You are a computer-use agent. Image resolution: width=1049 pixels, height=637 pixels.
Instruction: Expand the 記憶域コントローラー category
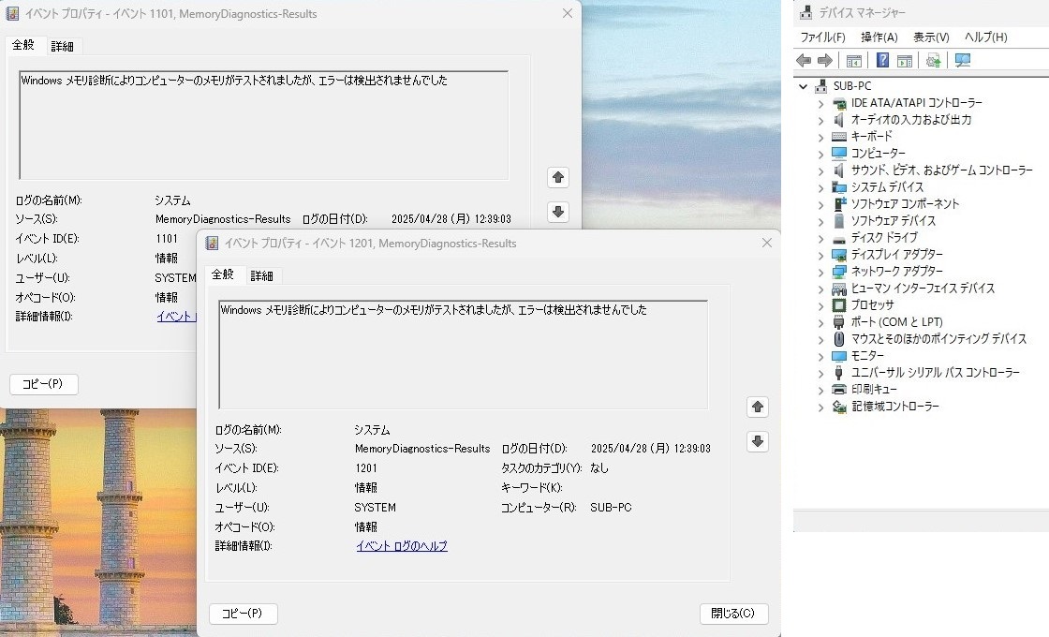[x=820, y=407]
